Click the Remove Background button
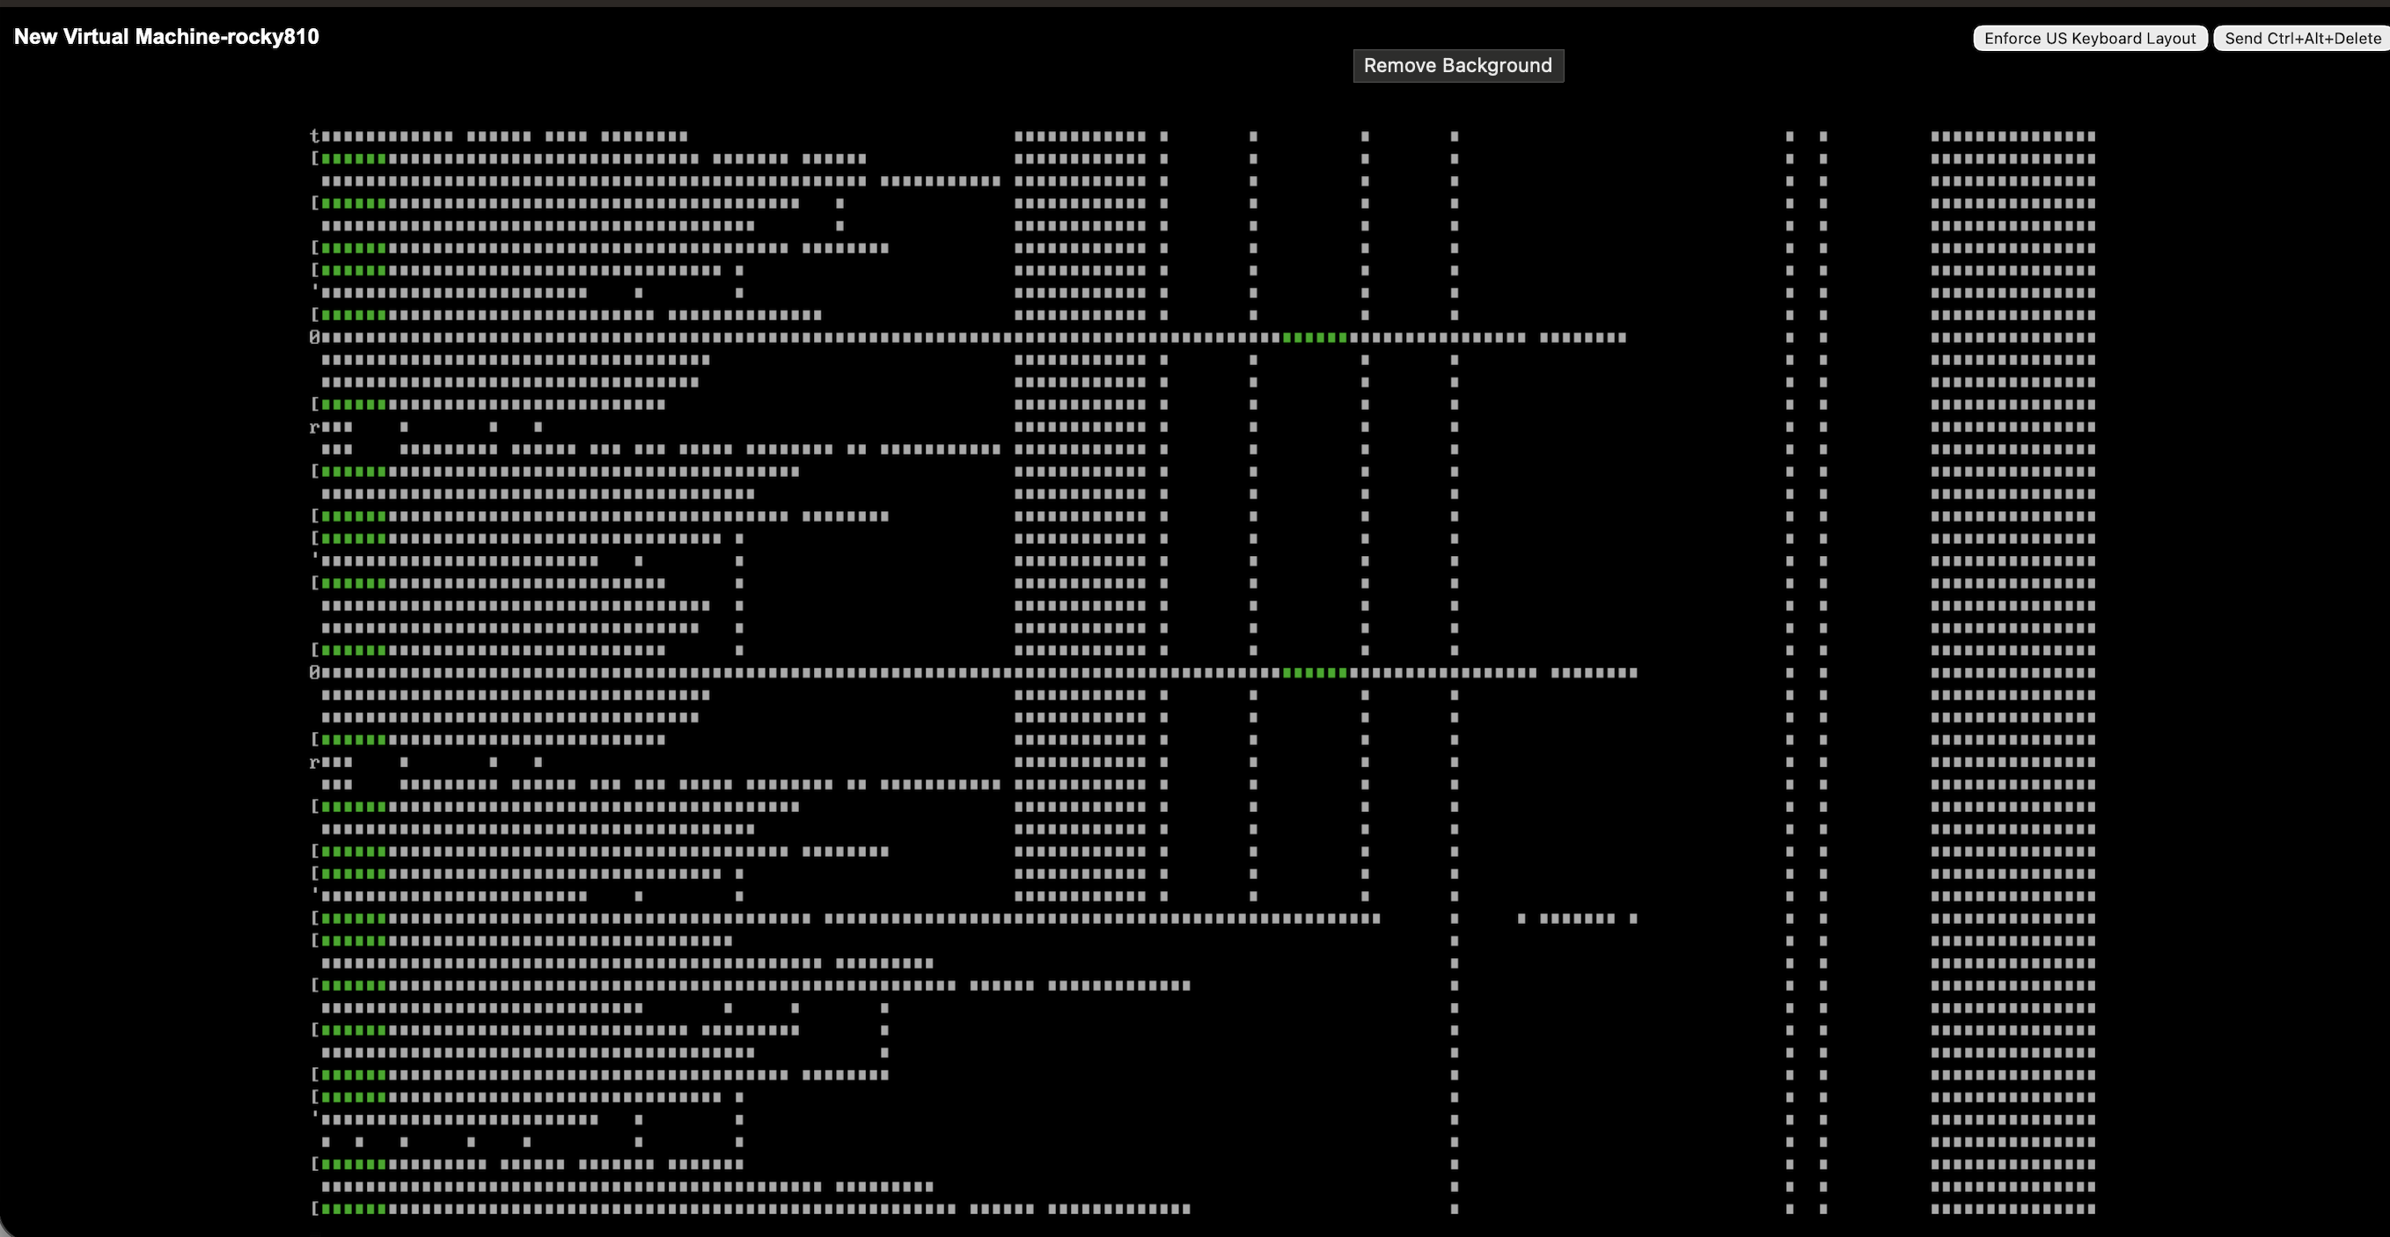This screenshot has width=2390, height=1237. pyautogui.click(x=1457, y=66)
